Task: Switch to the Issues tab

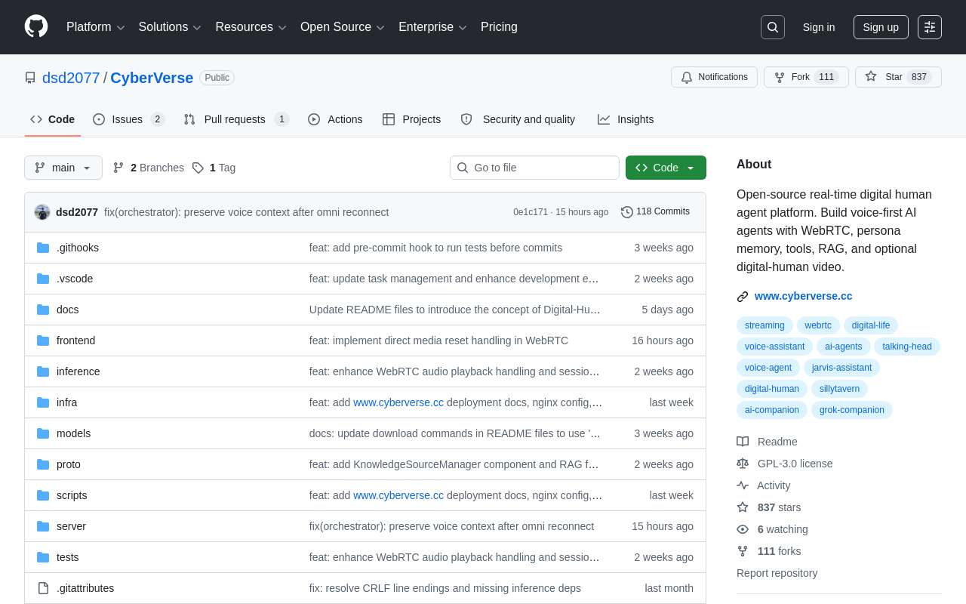Action: pyautogui.click(x=128, y=119)
